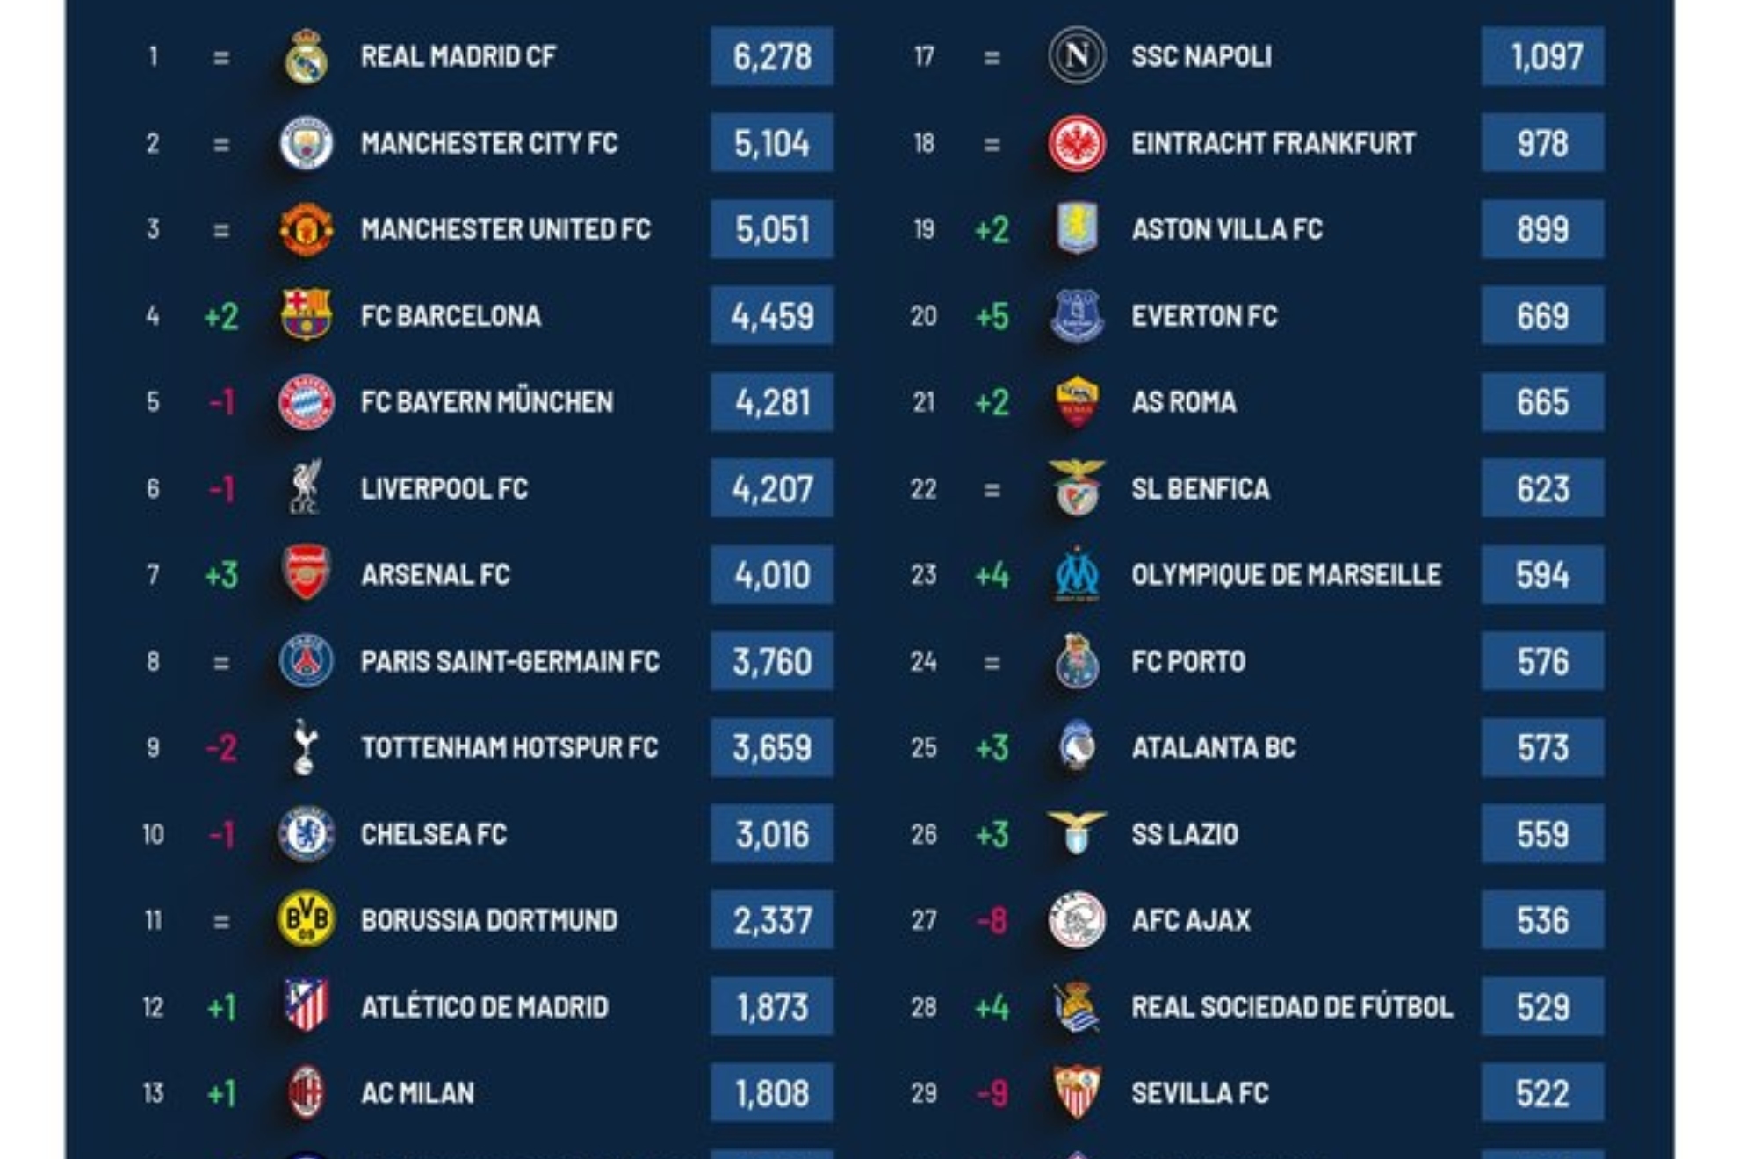1739x1159 pixels.
Task: Click the Sevilla FC crest
Action: 1077,1092
